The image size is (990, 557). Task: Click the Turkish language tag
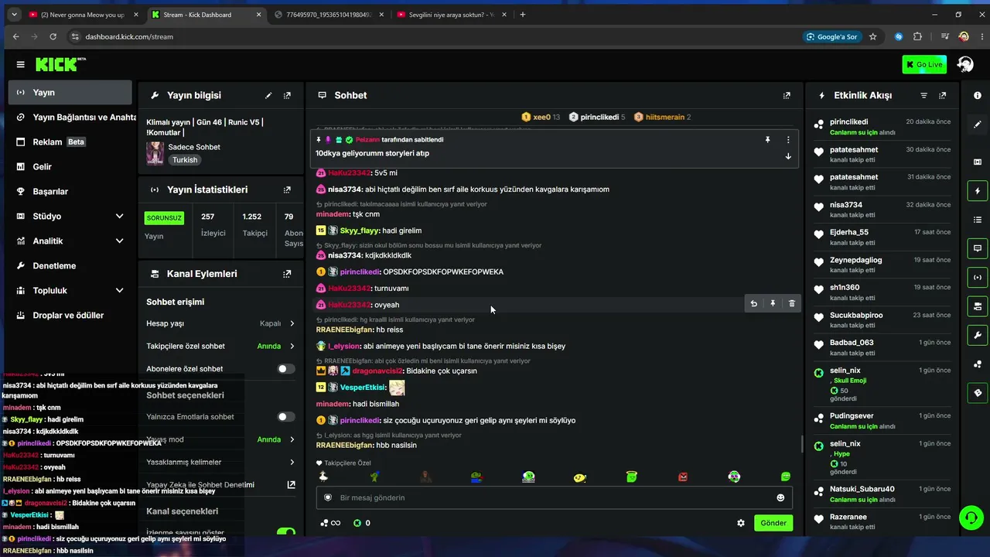185,160
